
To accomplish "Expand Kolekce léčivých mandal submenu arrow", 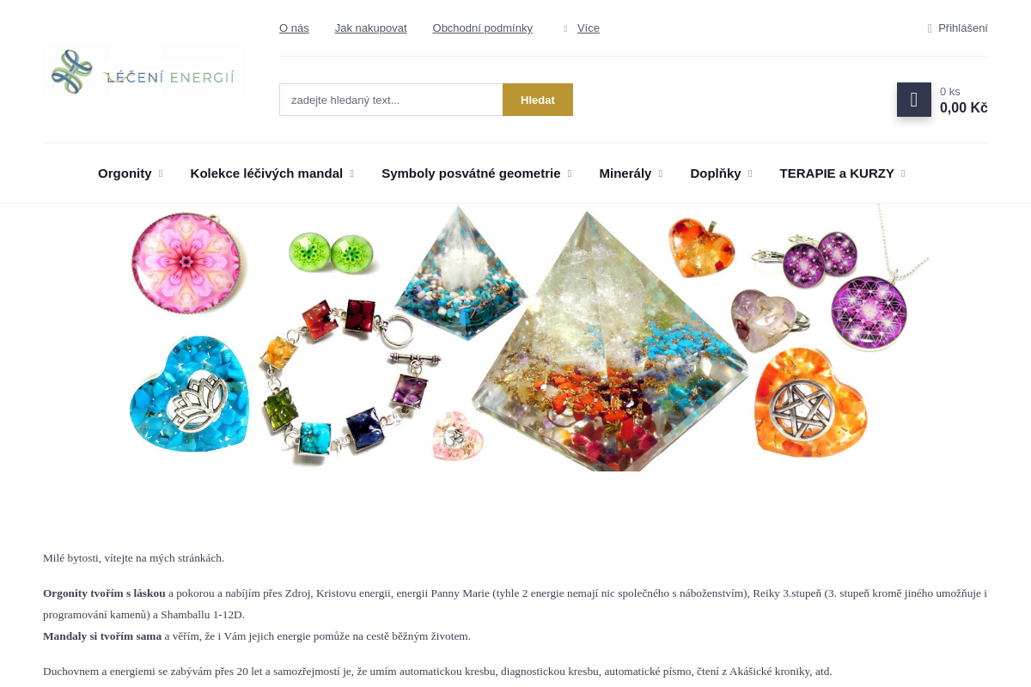I will tap(351, 173).
